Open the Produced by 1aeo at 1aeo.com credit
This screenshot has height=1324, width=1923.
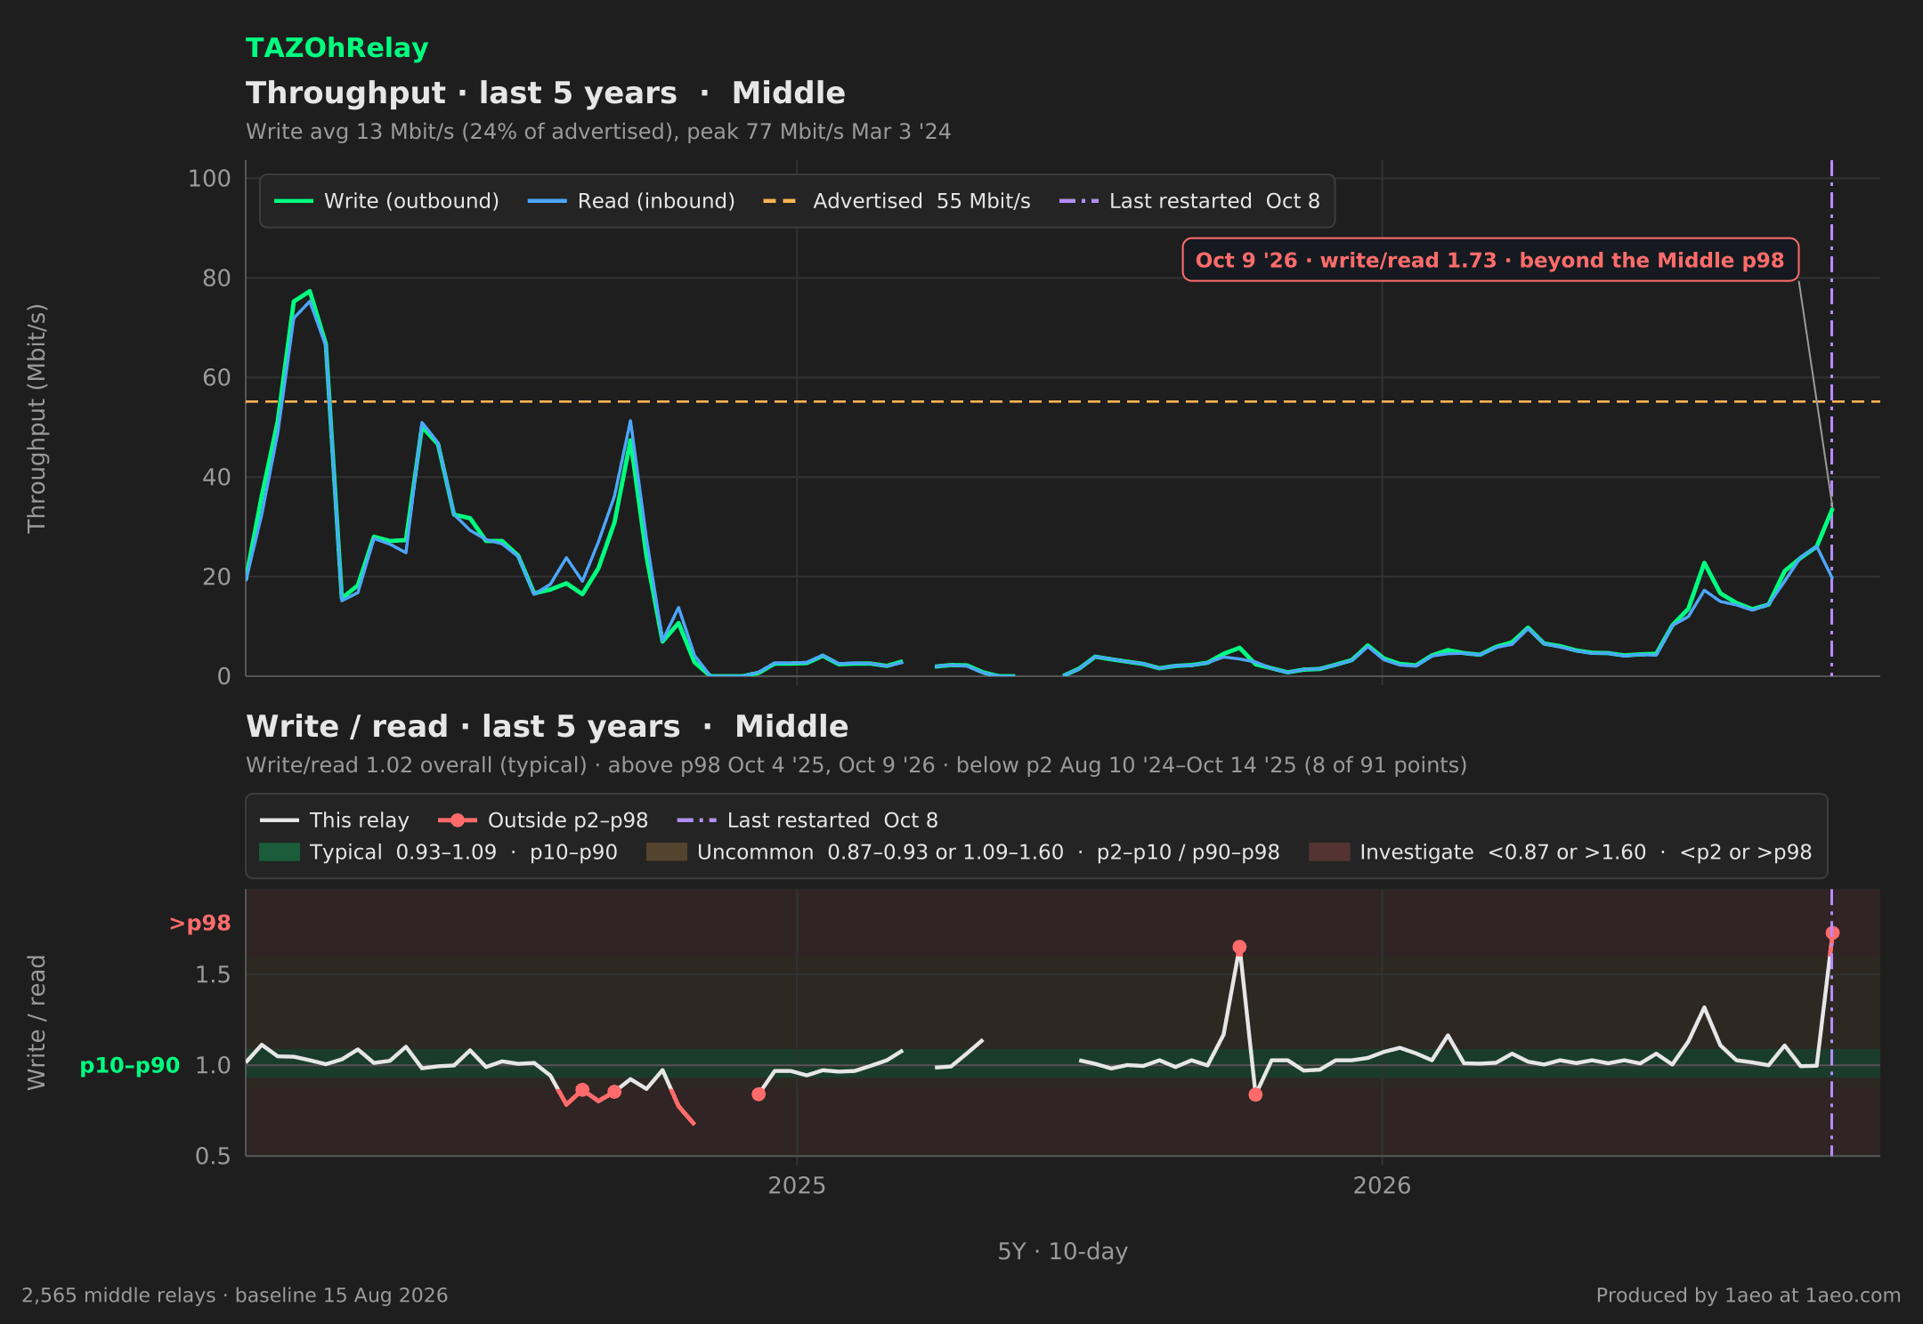[1749, 1296]
